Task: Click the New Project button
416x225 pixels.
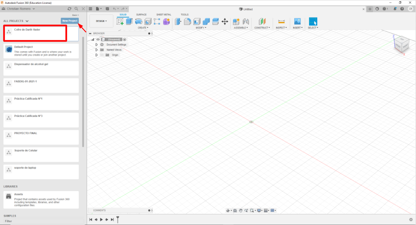Action: (x=70, y=21)
